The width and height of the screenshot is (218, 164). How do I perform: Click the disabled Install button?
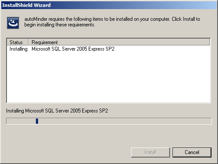151,152
